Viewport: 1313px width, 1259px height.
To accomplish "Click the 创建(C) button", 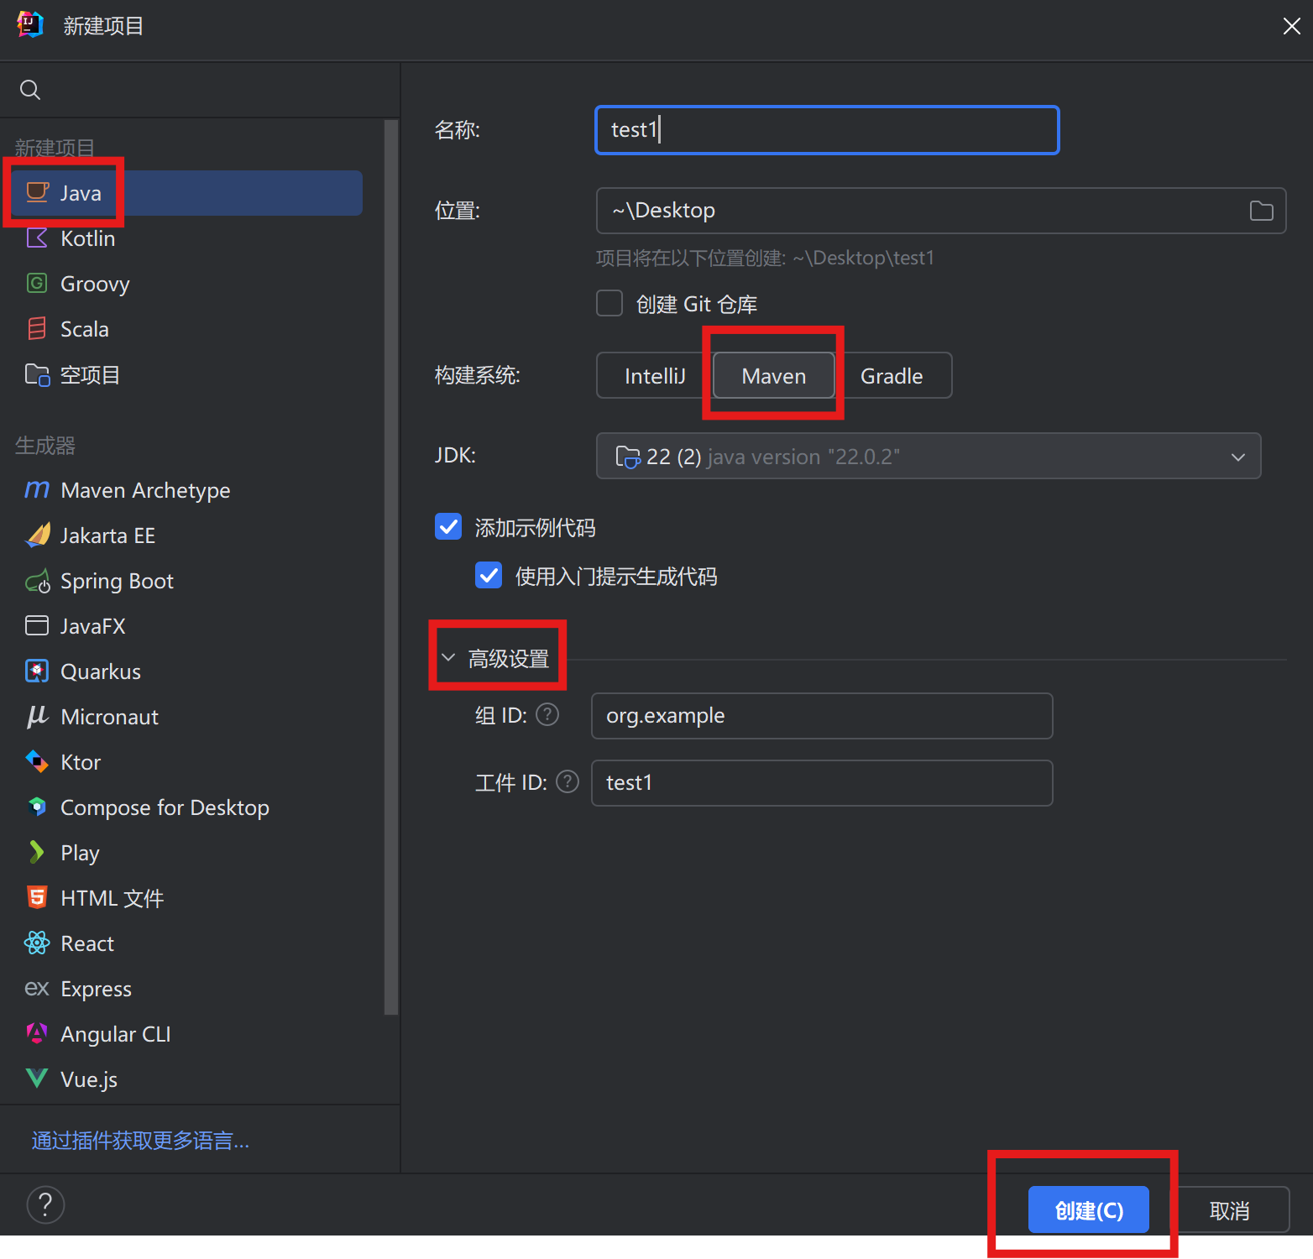I will pos(1089,1209).
